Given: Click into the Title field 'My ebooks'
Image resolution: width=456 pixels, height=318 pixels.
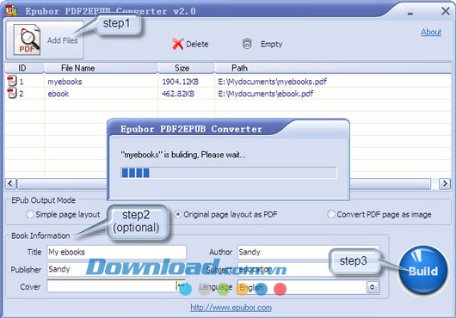Looking at the screenshot, I should (116, 252).
